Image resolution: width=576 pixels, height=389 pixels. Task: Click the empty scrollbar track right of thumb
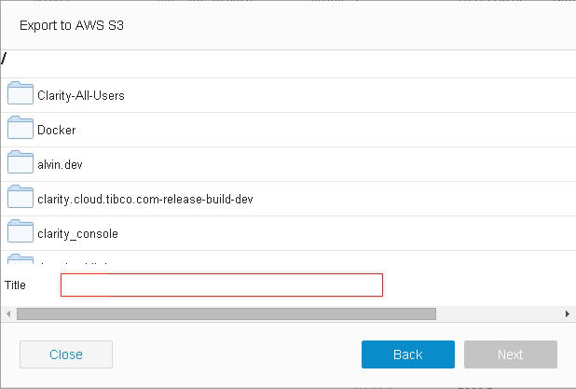(499, 314)
